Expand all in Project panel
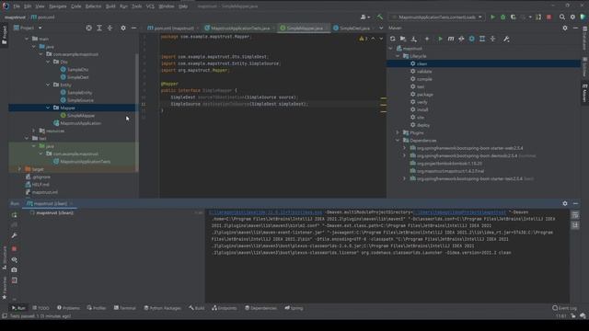The image size is (589, 331). pyautogui.click(x=99, y=28)
